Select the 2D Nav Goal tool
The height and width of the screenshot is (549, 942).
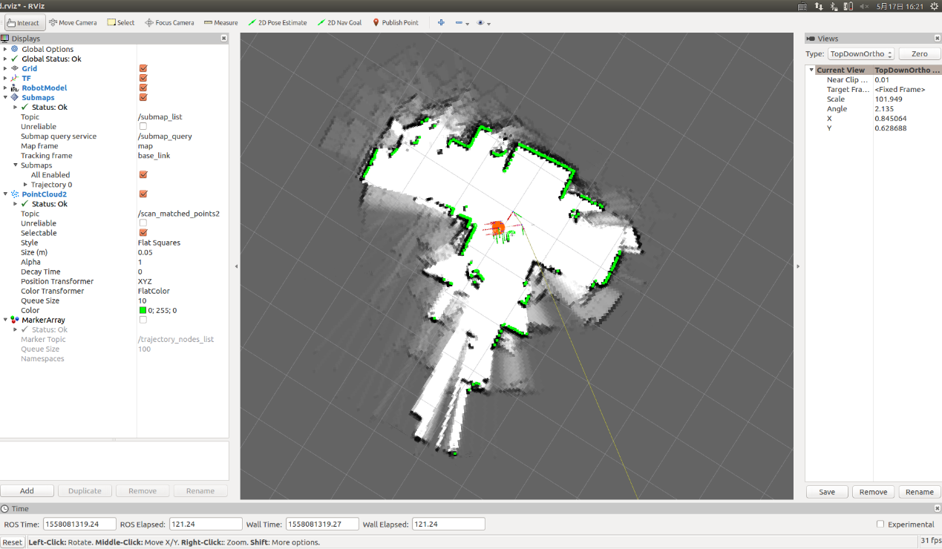point(339,22)
